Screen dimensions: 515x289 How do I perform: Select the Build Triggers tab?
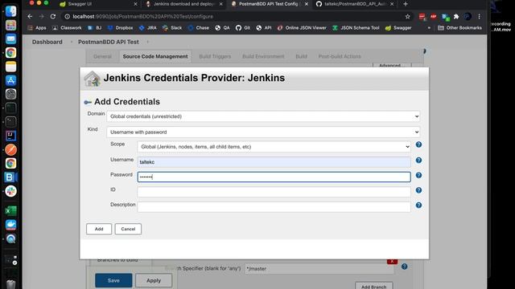(215, 56)
